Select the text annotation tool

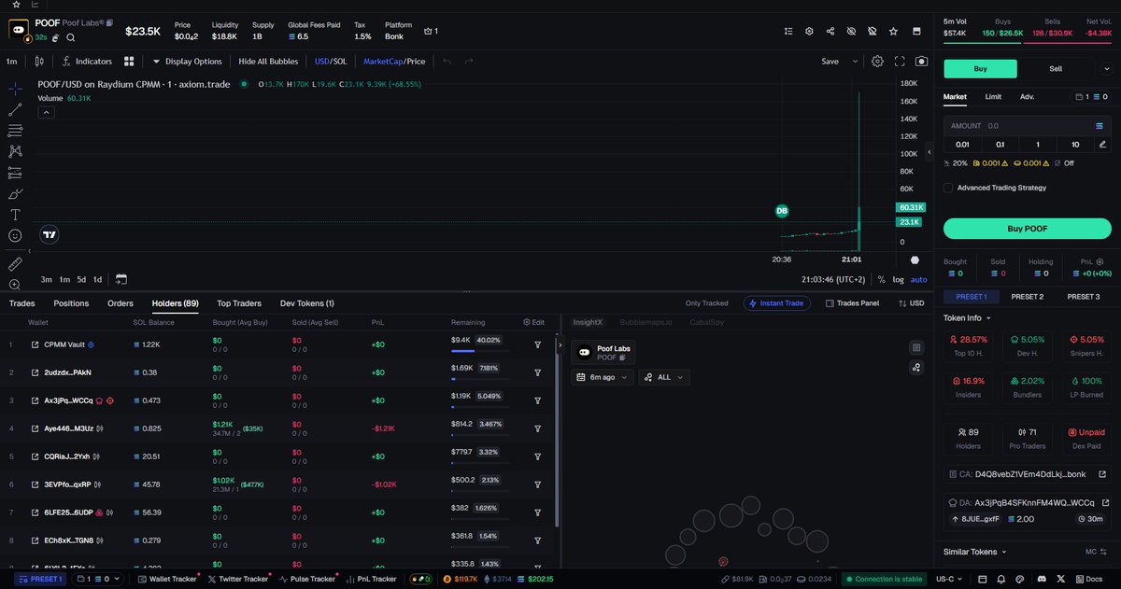coord(15,215)
